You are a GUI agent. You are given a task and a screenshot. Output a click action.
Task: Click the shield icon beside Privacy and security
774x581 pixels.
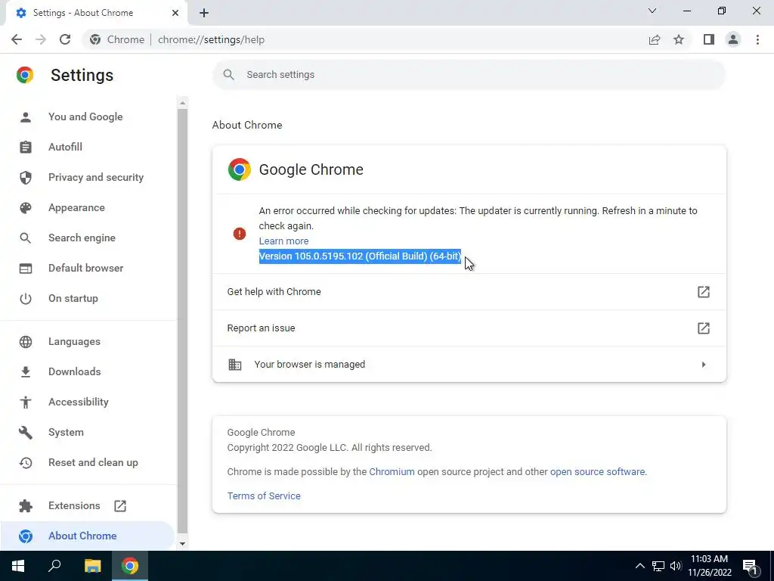(x=26, y=177)
